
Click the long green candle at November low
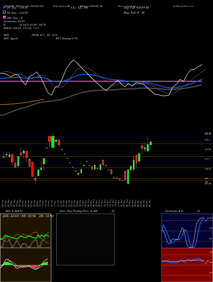[x=128, y=176]
